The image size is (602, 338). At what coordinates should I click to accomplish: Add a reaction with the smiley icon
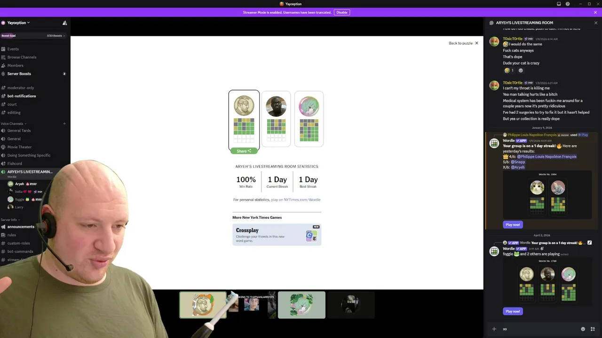(x=521, y=70)
